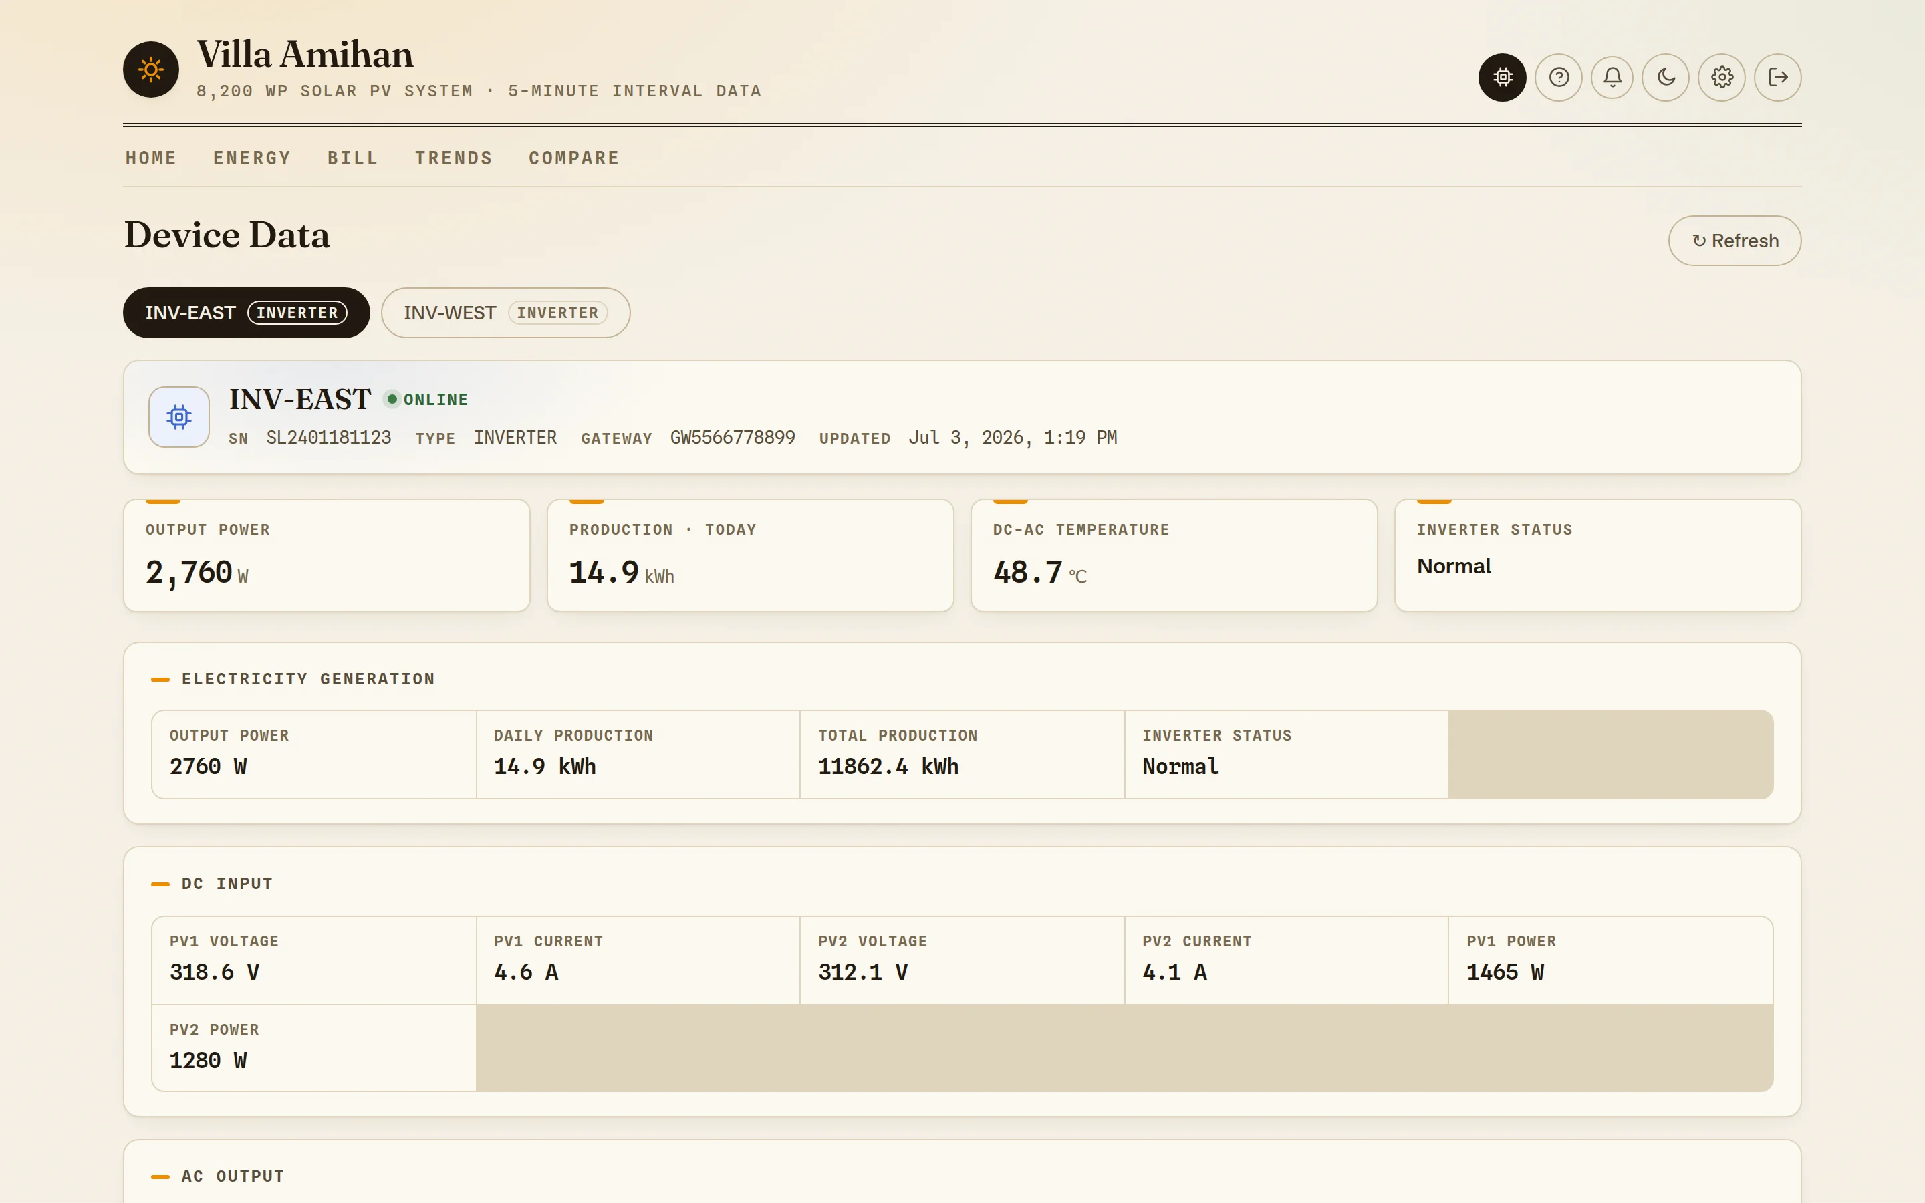1925x1203 pixels.
Task: Click the blue INV-EAST device chip icon
Action: click(x=179, y=417)
